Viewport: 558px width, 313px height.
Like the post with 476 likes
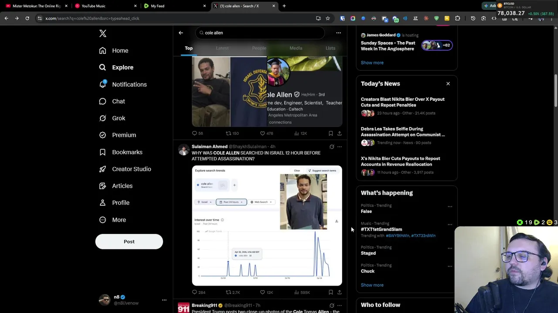[266, 133]
